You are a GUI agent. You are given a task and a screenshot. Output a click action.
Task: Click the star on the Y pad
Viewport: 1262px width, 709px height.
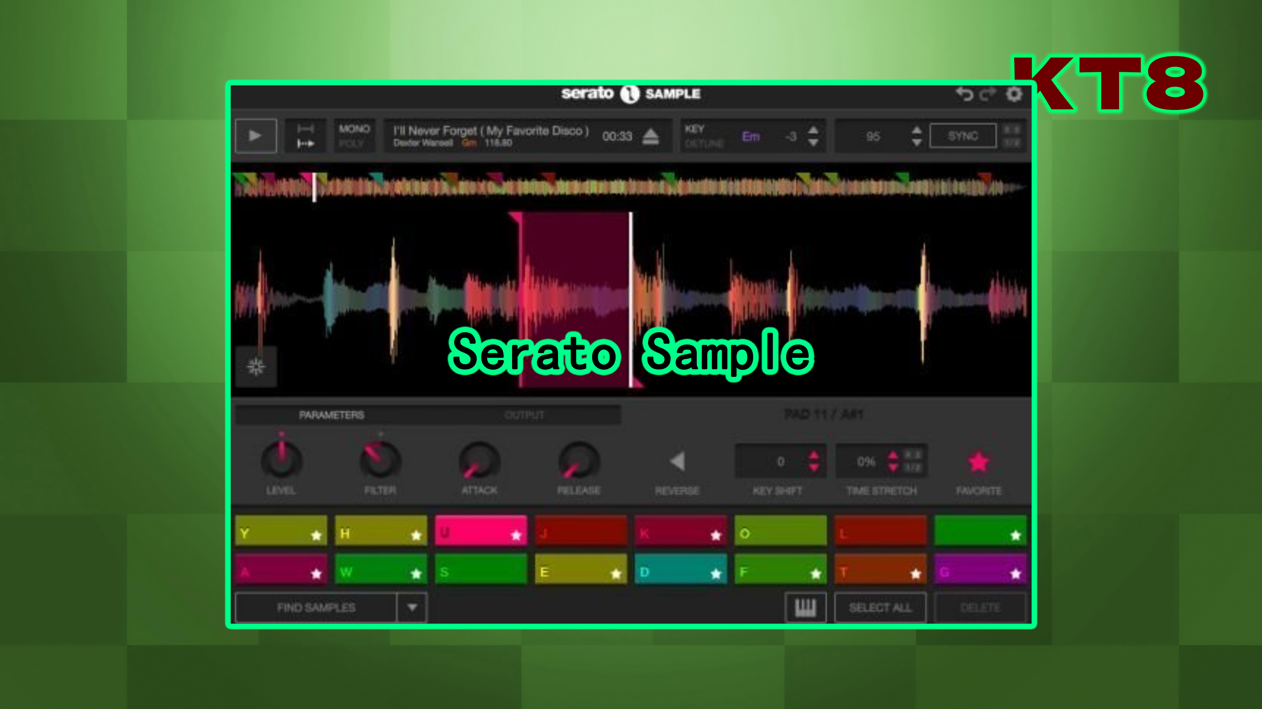(316, 535)
